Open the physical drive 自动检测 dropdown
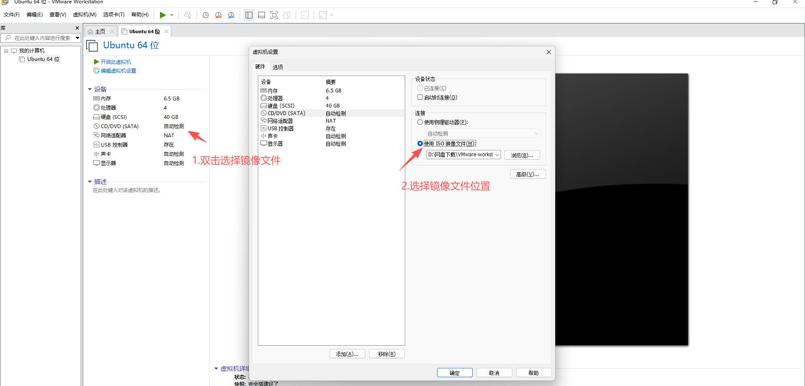This screenshot has height=386, width=805. pyautogui.click(x=483, y=134)
